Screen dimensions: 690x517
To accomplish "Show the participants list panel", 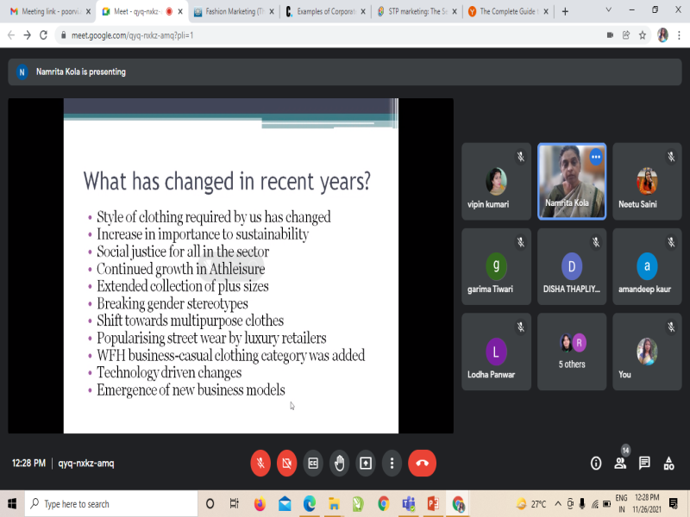I will coord(619,463).
